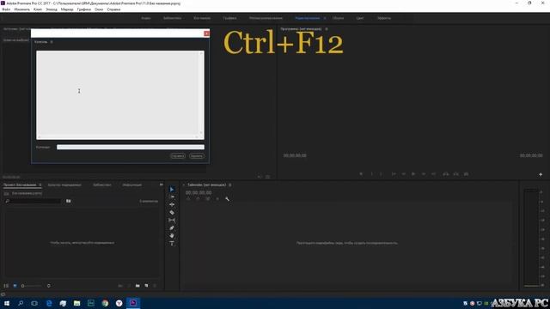This screenshot has width=550, height=309.
Task: Adjust the Project panel thumbnail zoom slider
Action: (x=32, y=286)
